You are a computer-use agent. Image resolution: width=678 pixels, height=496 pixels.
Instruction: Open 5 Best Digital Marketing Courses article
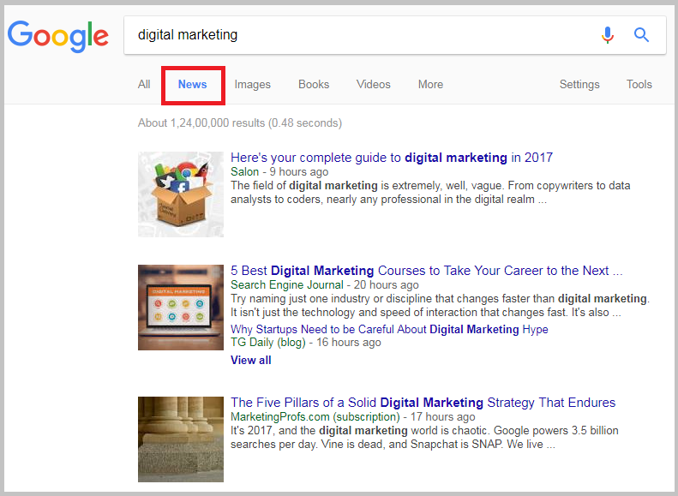pos(426,271)
